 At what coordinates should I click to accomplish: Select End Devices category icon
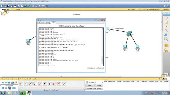(3, 88)
